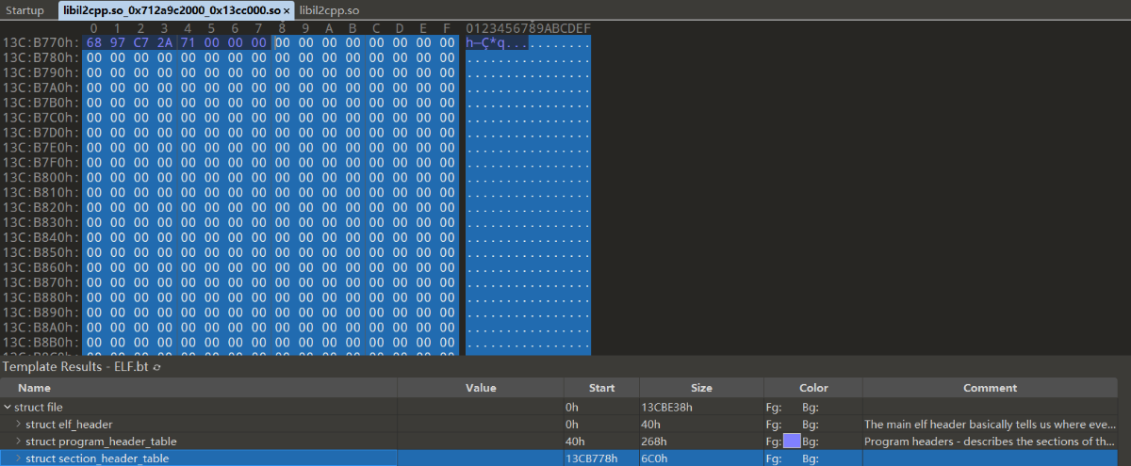Click hex byte C7 in first row
This screenshot has width=1131, height=466.
coord(140,42)
